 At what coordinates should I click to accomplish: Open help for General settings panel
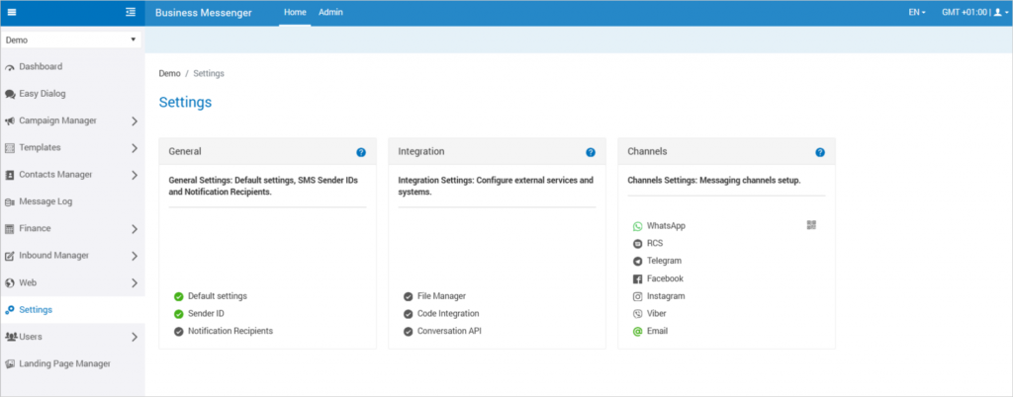coord(361,152)
